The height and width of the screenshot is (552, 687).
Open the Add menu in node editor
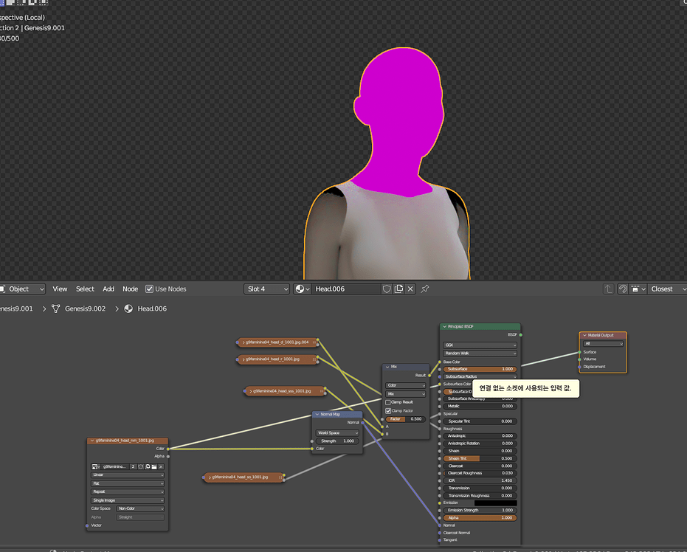[108, 289]
